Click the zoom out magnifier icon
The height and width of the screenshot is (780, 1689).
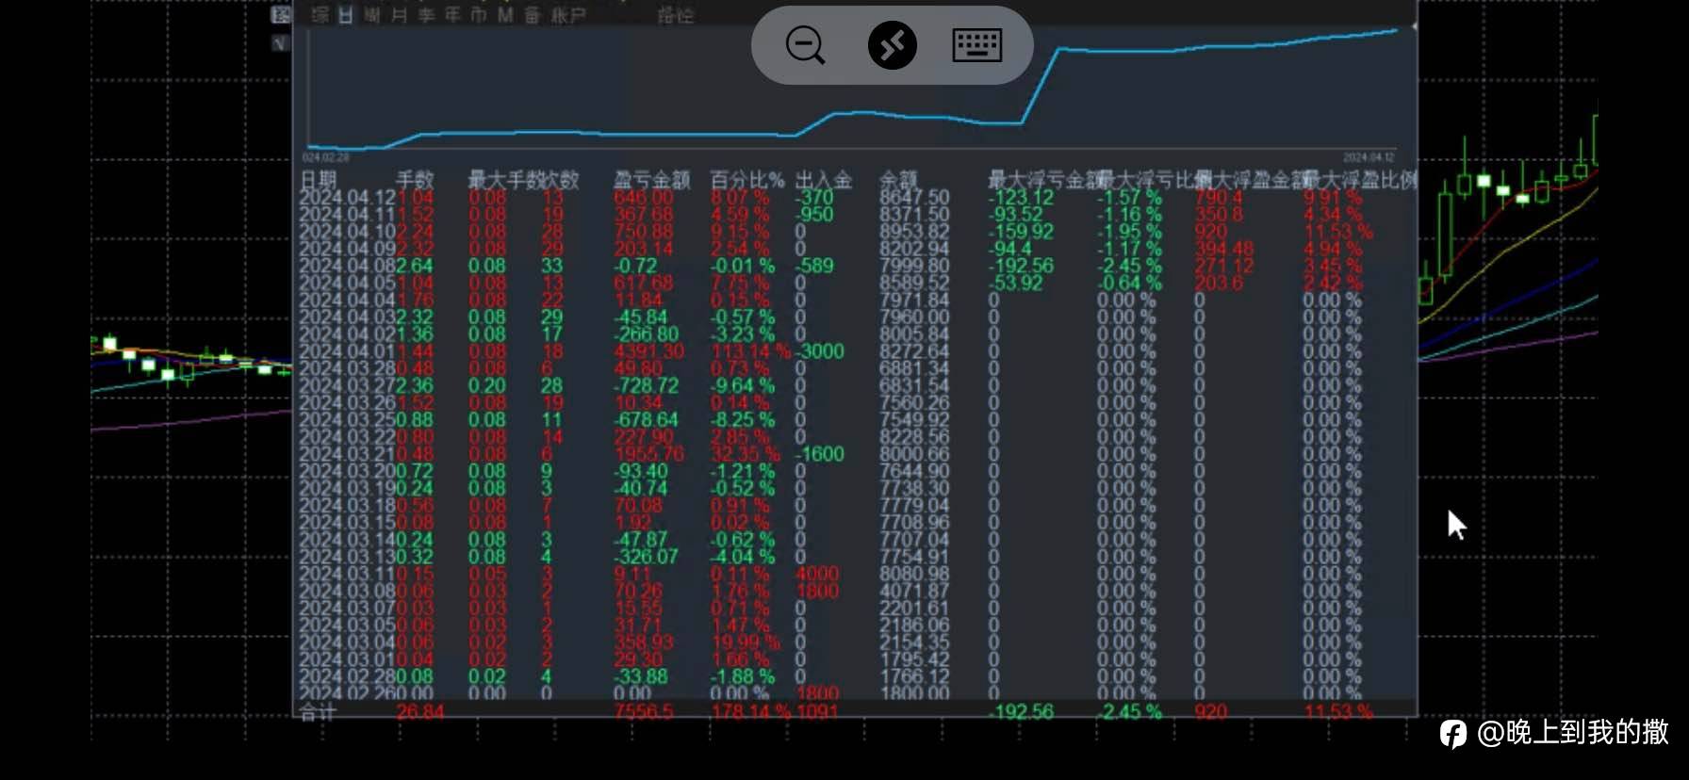tap(805, 45)
